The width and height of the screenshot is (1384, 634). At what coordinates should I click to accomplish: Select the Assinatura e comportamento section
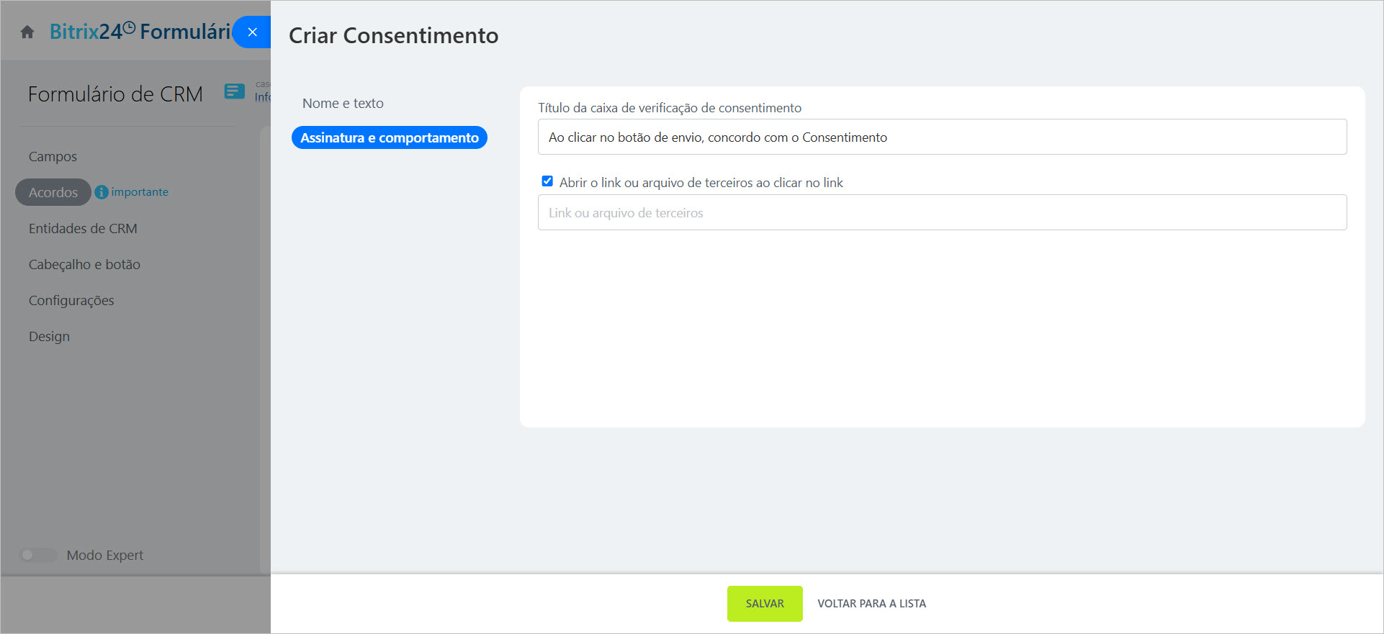pos(389,137)
